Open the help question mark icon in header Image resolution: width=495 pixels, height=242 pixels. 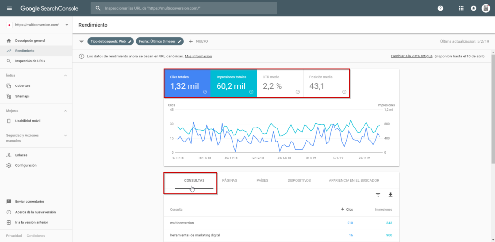pyautogui.click(x=440, y=8)
